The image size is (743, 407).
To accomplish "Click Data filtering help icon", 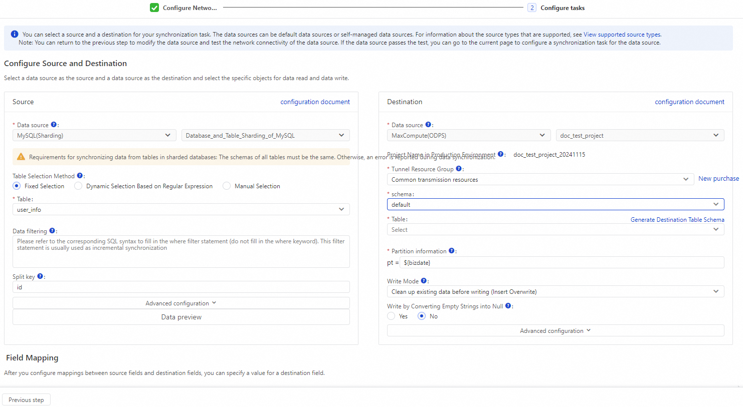I will coord(52,231).
